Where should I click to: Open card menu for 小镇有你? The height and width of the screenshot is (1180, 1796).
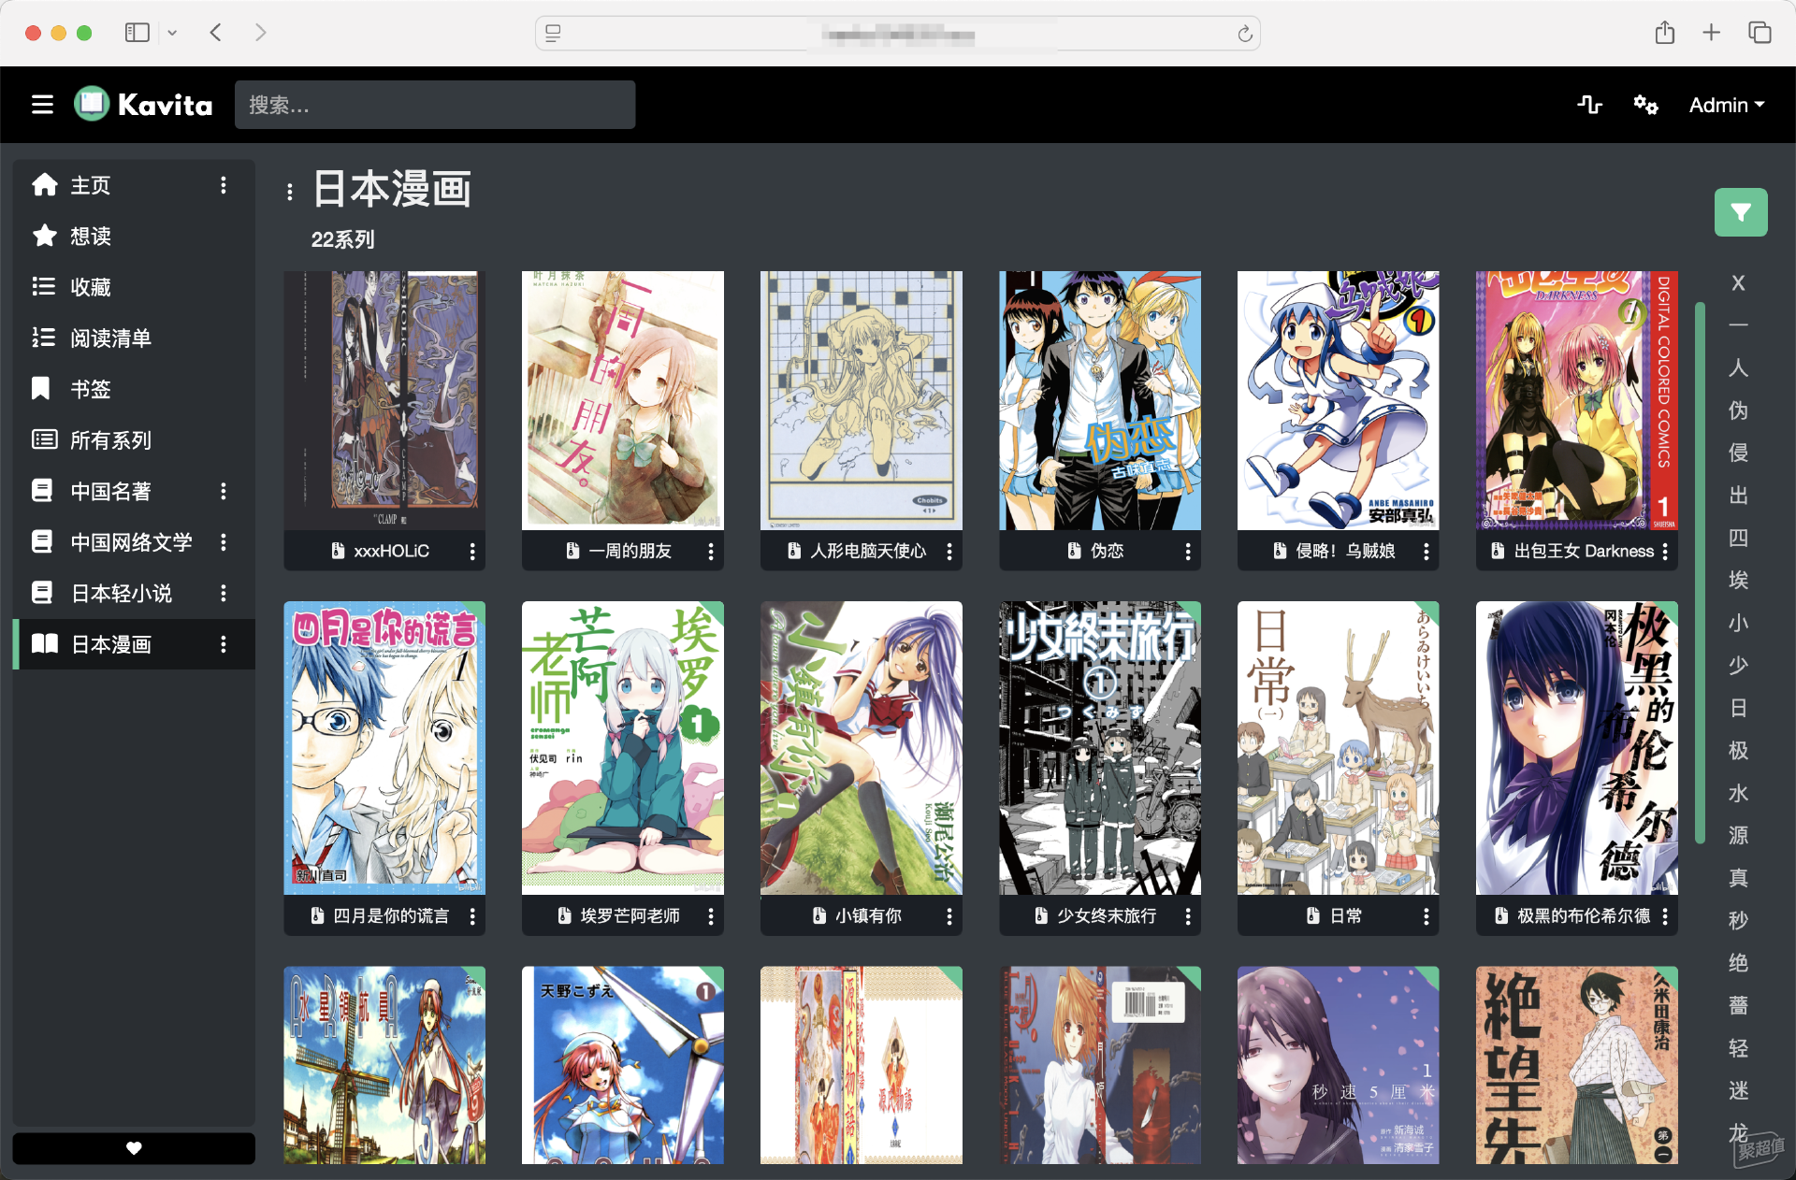click(949, 916)
